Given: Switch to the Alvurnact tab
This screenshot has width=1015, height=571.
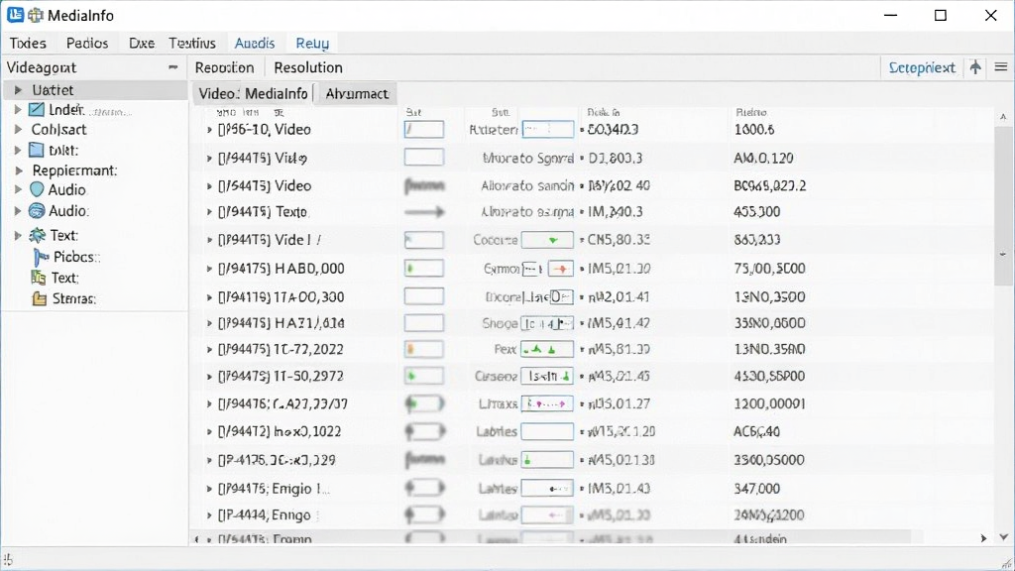Looking at the screenshot, I should pyautogui.click(x=357, y=94).
